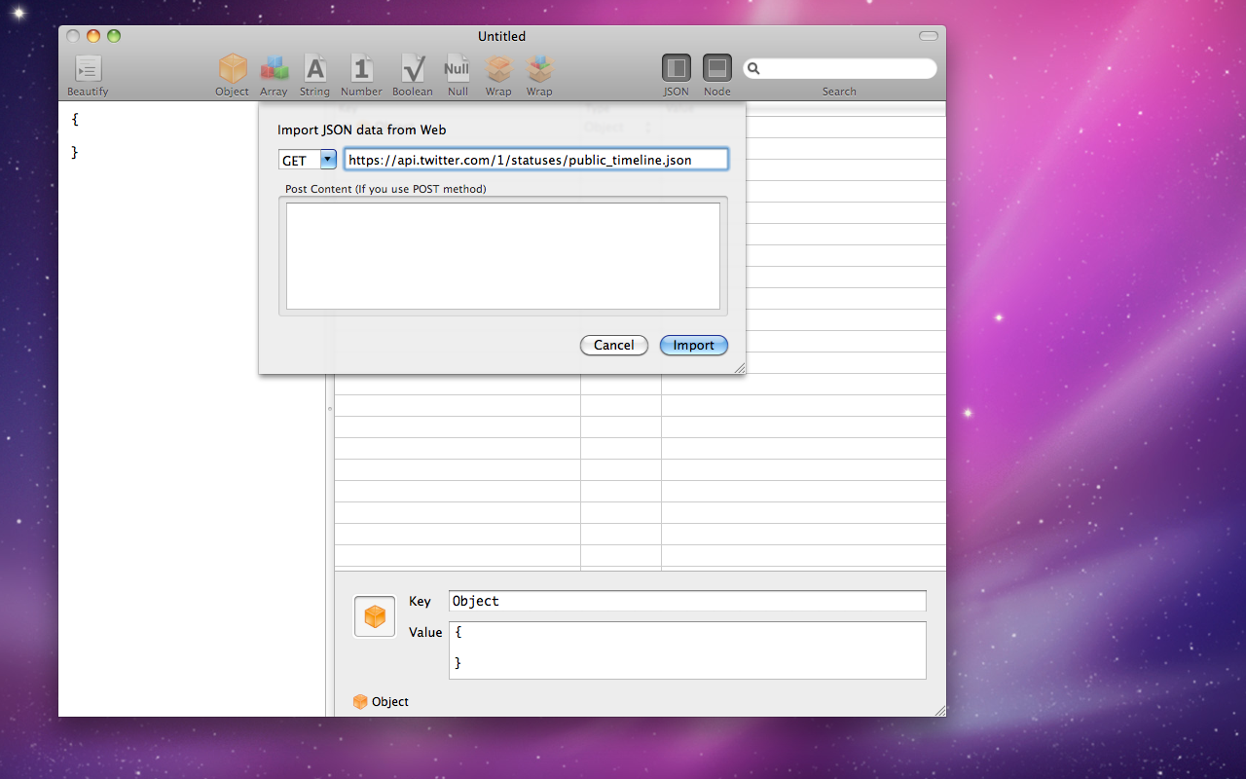Add a Boolean node
Image resolution: width=1246 pixels, height=779 pixels.
(413, 68)
